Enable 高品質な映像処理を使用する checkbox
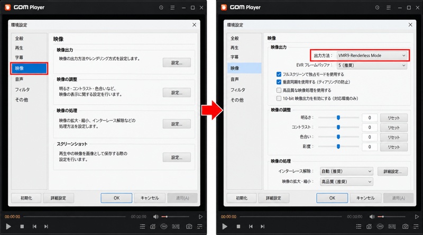This screenshot has height=235, width=423. click(279, 90)
